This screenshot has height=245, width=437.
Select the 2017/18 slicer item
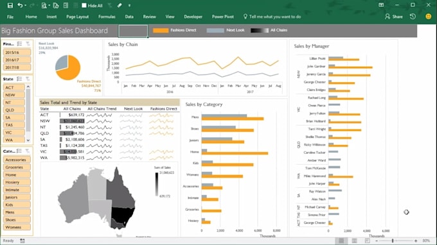(17, 67)
